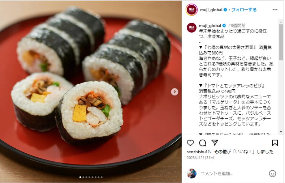Click your own profile avatar by comment box
This screenshot has height=183, width=285.
coord(191,174)
